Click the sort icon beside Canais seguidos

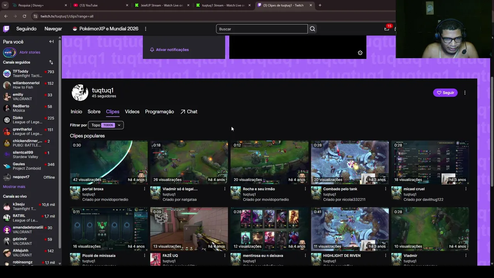[x=51, y=62]
